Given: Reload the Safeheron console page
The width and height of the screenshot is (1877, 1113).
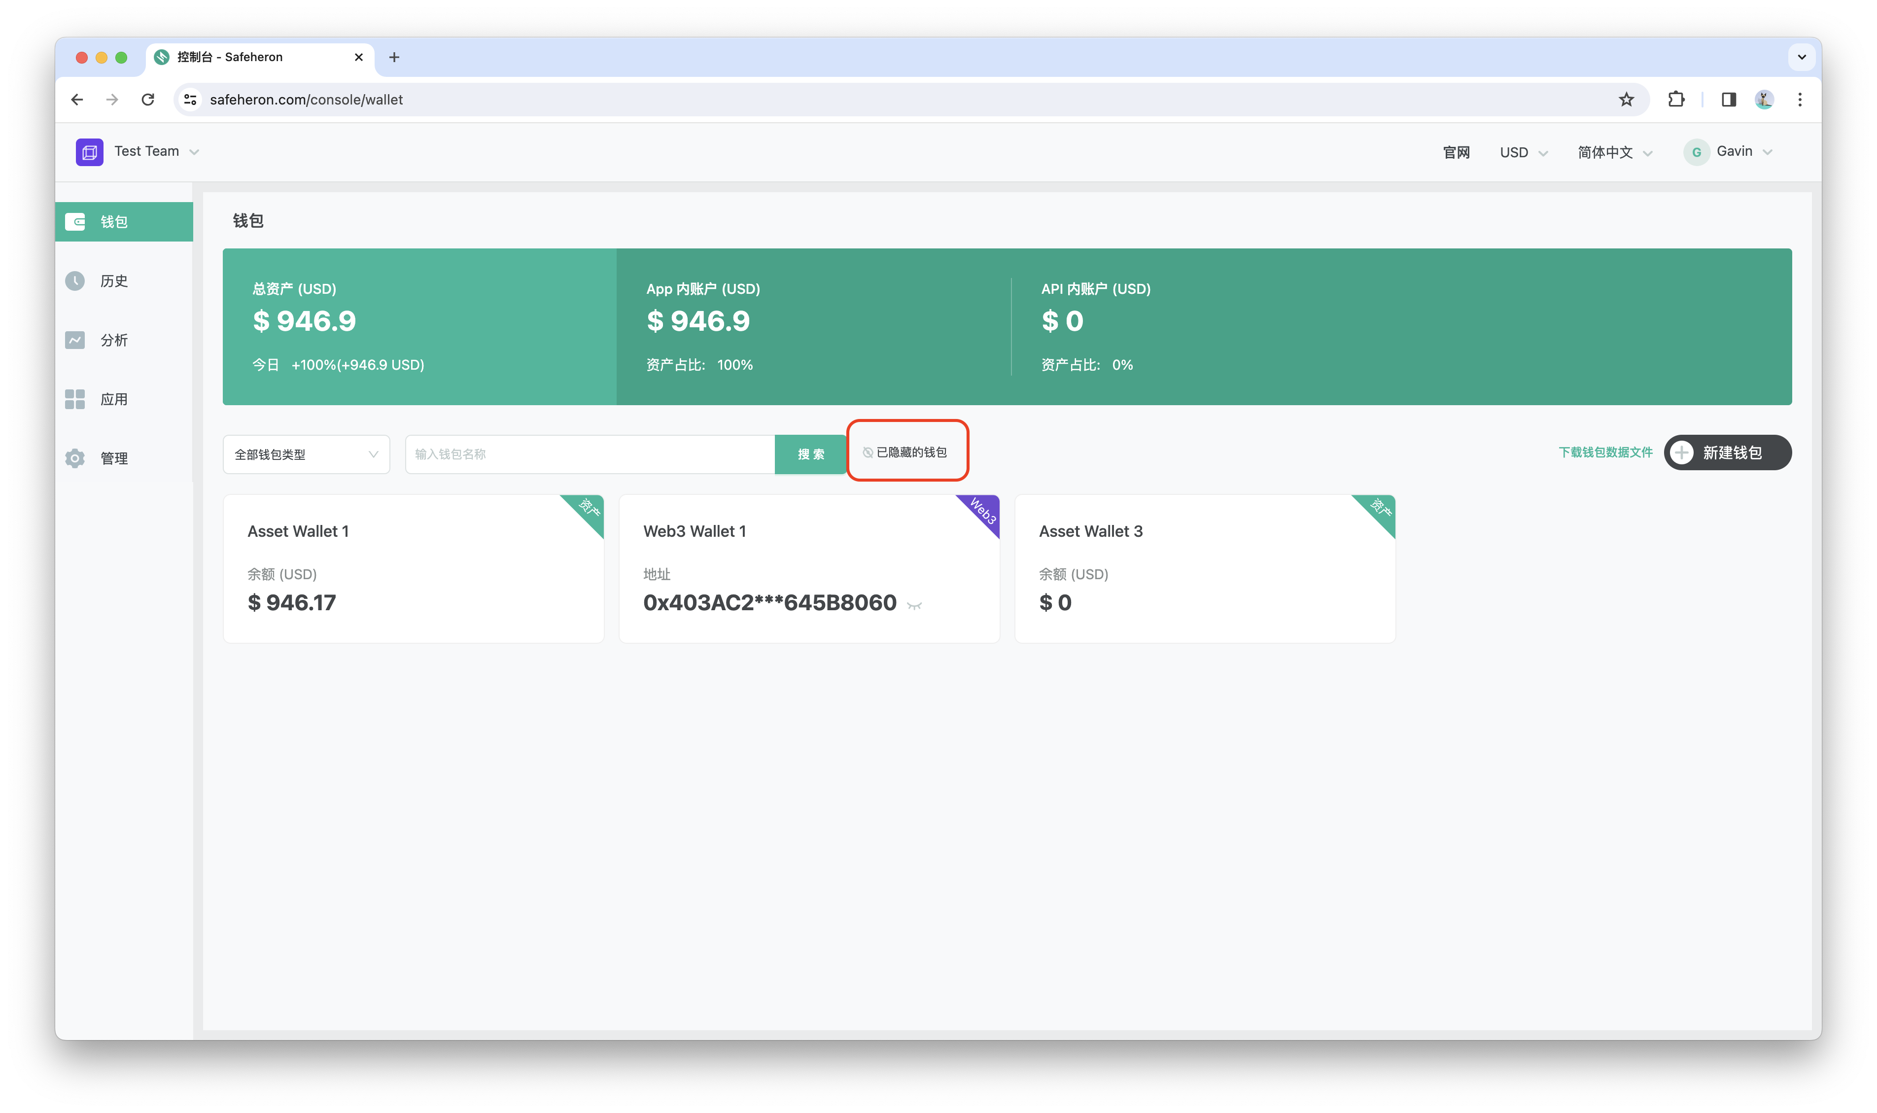Looking at the screenshot, I should point(148,100).
